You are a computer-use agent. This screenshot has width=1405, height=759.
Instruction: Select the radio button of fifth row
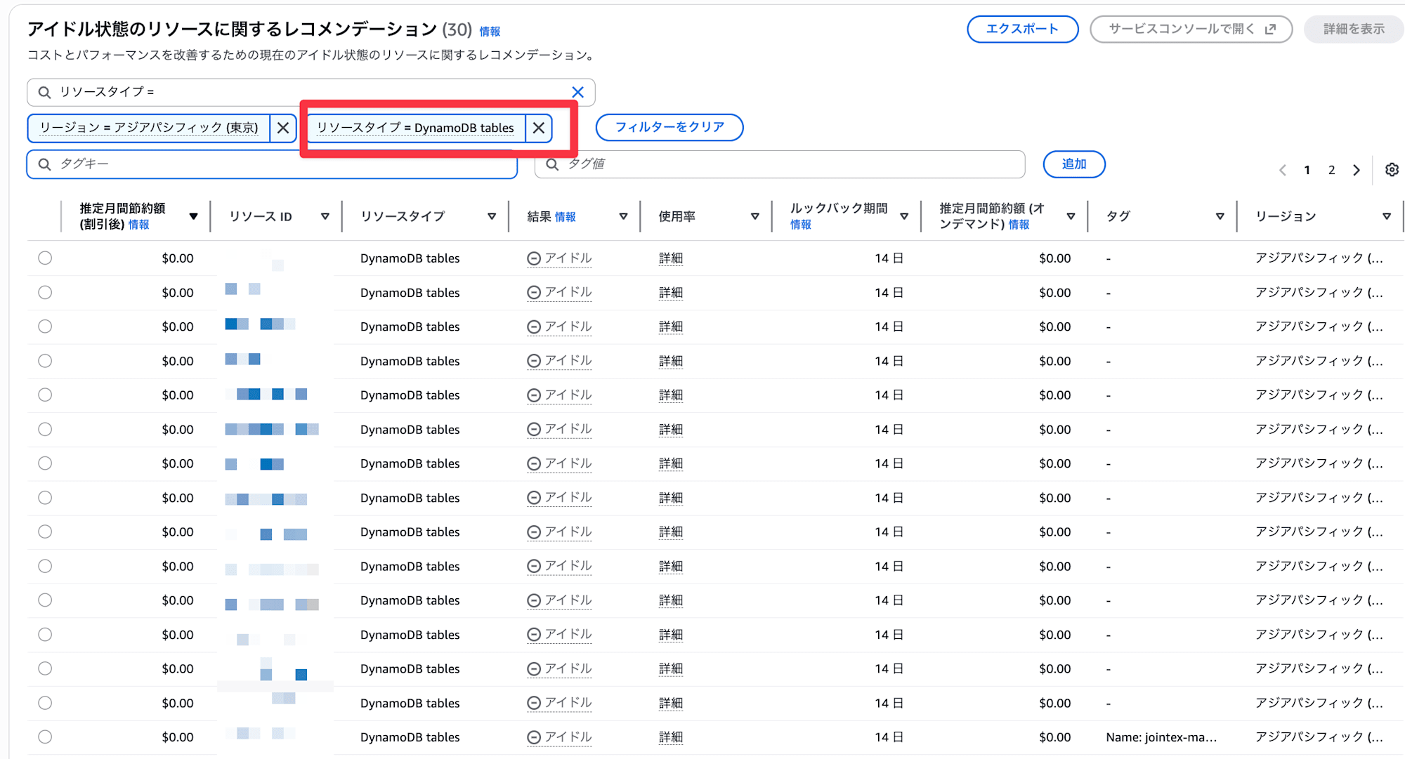[45, 395]
